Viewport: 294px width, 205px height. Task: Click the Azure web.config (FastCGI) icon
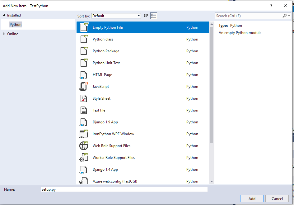(84, 181)
